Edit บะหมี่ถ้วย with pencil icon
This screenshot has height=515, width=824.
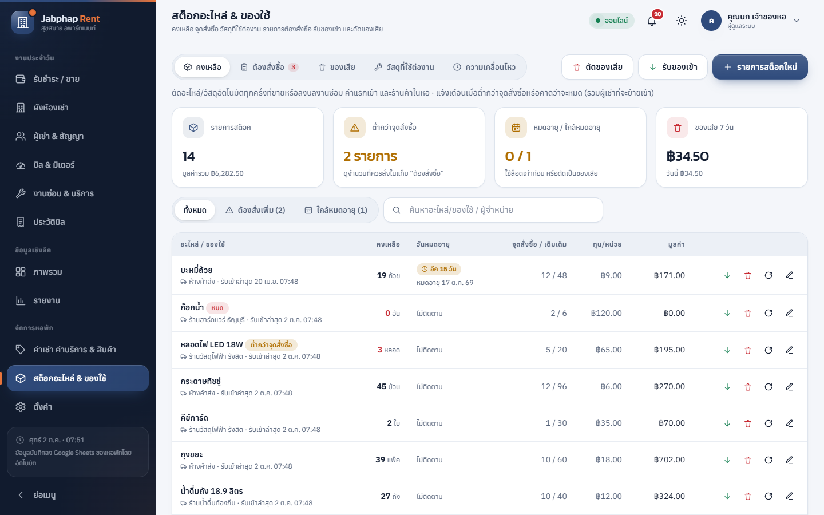789,275
